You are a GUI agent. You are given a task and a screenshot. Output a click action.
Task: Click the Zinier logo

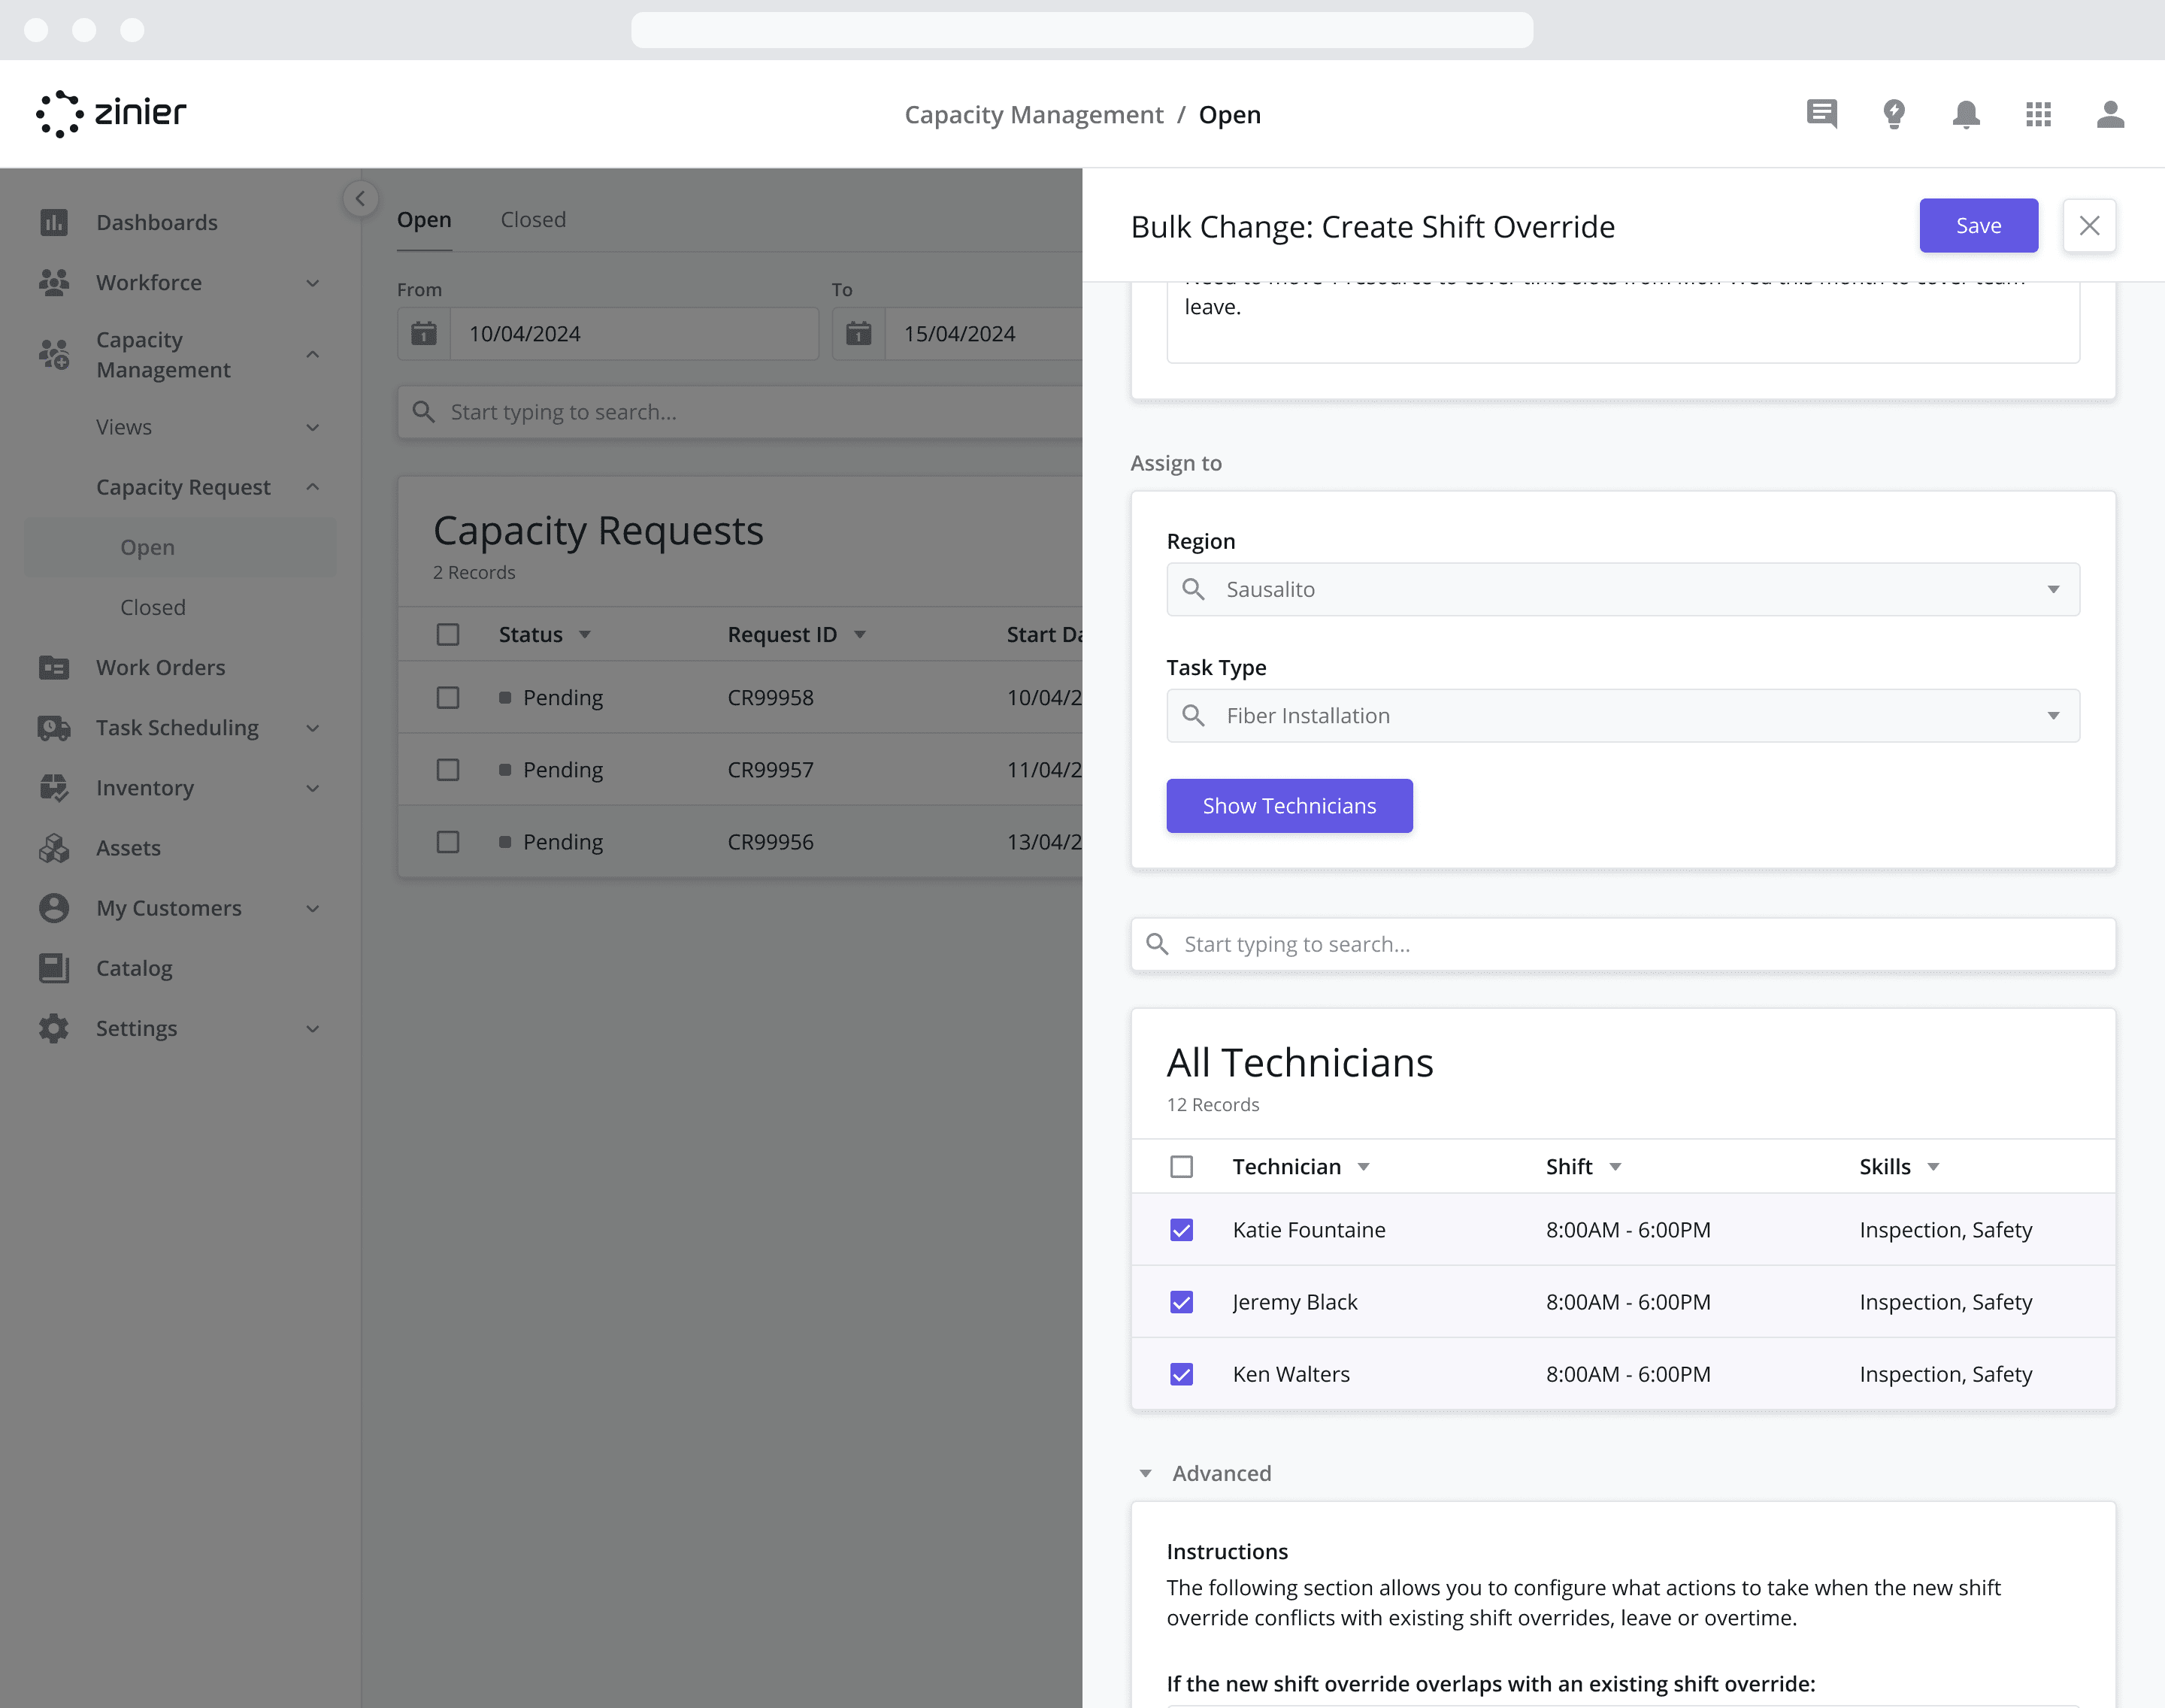click(111, 113)
